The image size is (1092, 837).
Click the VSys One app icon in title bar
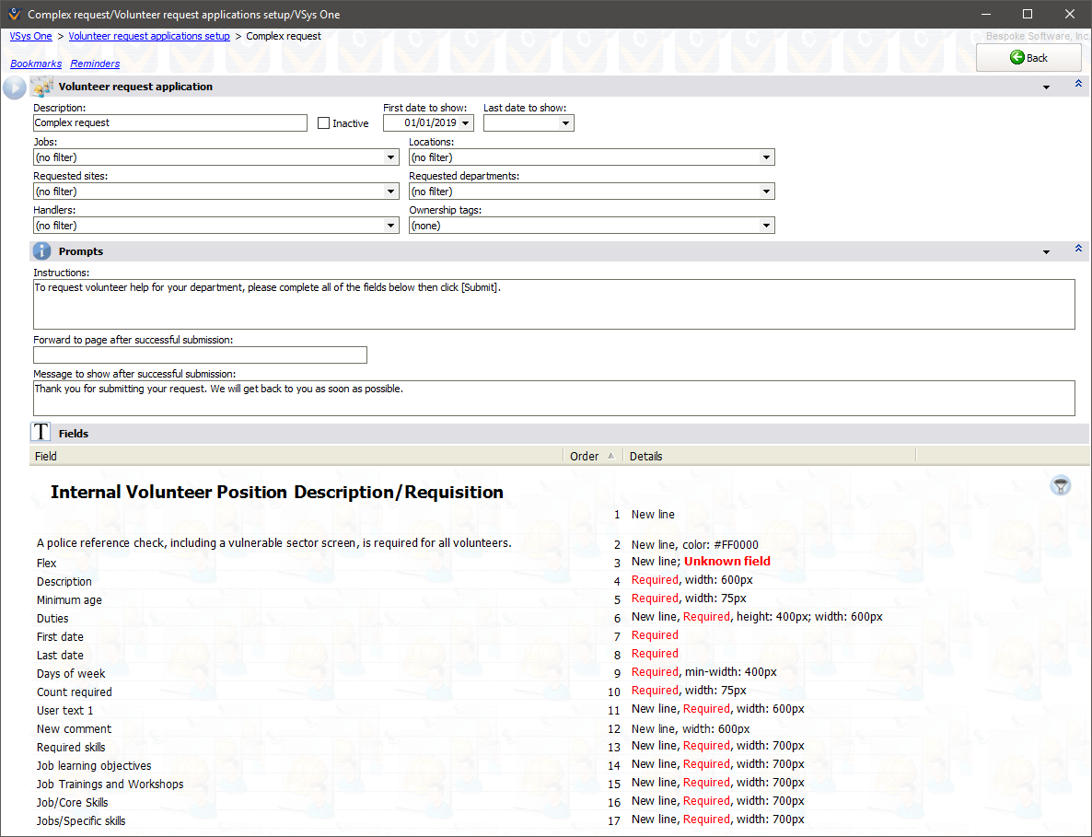click(x=14, y=14)
